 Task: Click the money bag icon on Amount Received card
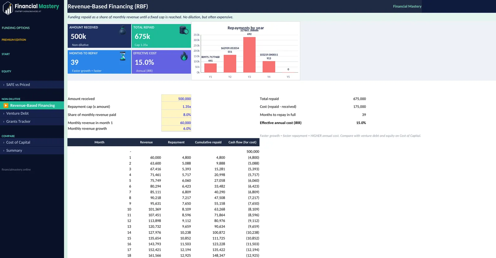coord(123,30)
